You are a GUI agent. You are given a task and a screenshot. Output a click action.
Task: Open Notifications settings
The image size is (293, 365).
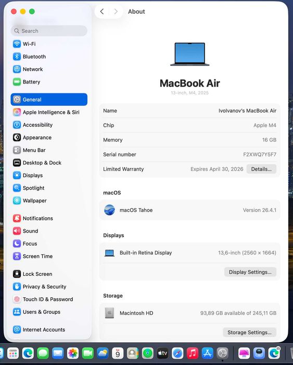click(49, 218)
